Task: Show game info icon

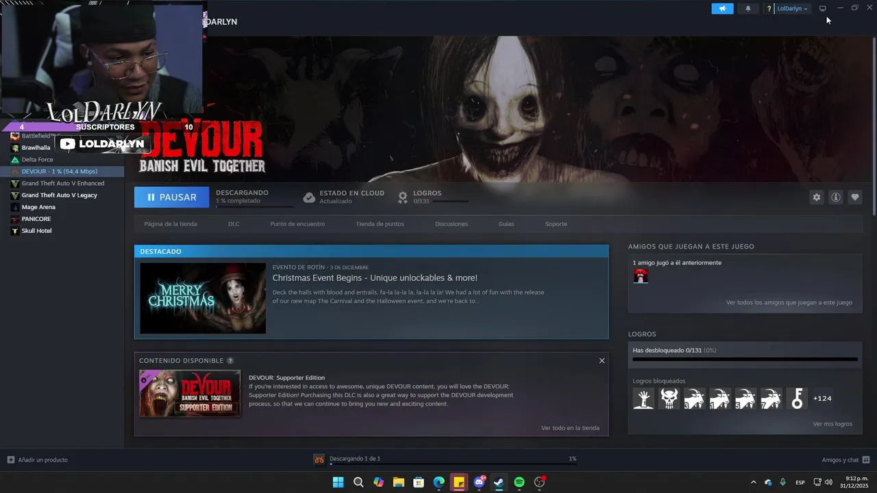Action: click(835, 197)
